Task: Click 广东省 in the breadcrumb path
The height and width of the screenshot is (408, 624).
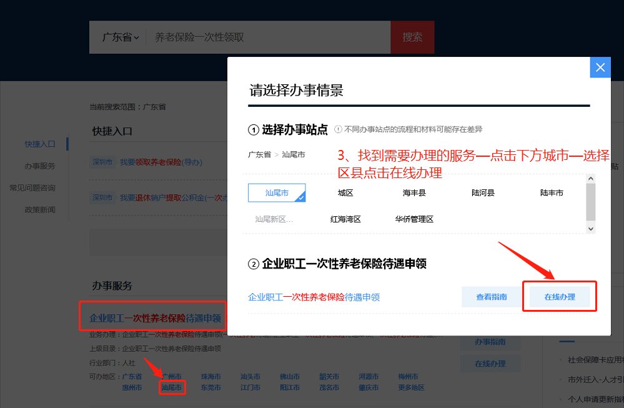Action: coord(259,154)
